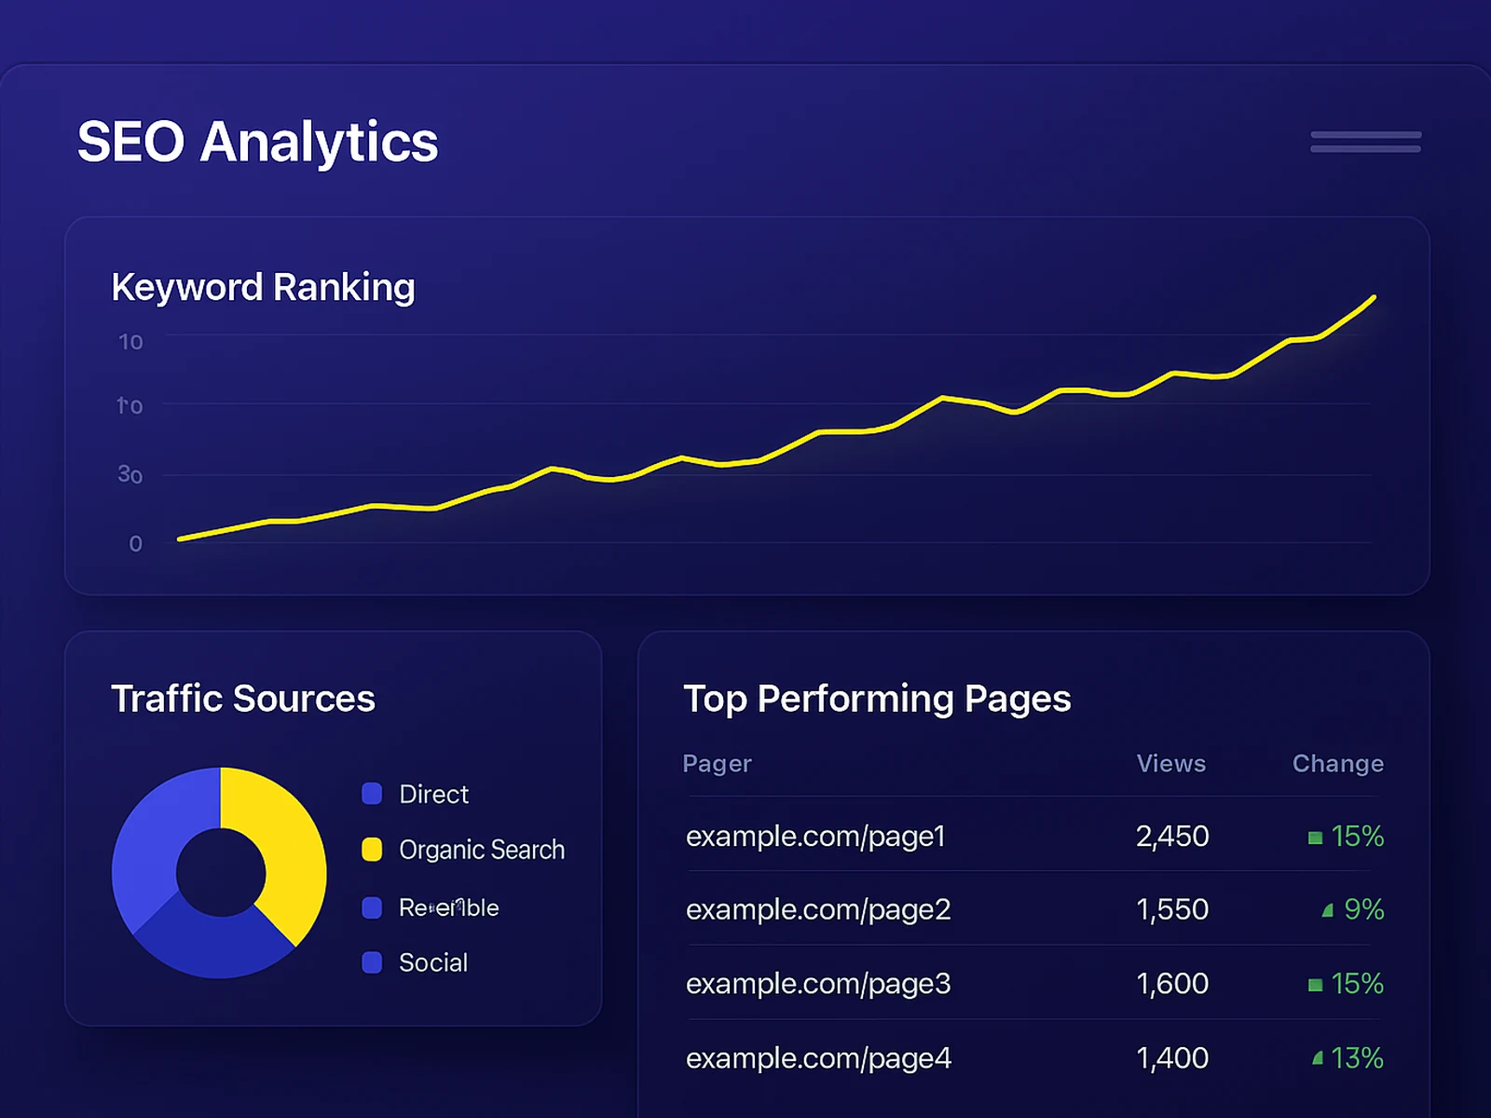Open example.com/page1
1491x1118 pixels.
tap(816, 837)
